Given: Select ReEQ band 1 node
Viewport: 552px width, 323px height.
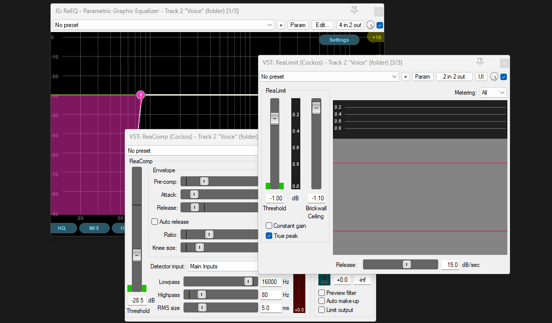Looking at the screenshot, I should point(140,95).
